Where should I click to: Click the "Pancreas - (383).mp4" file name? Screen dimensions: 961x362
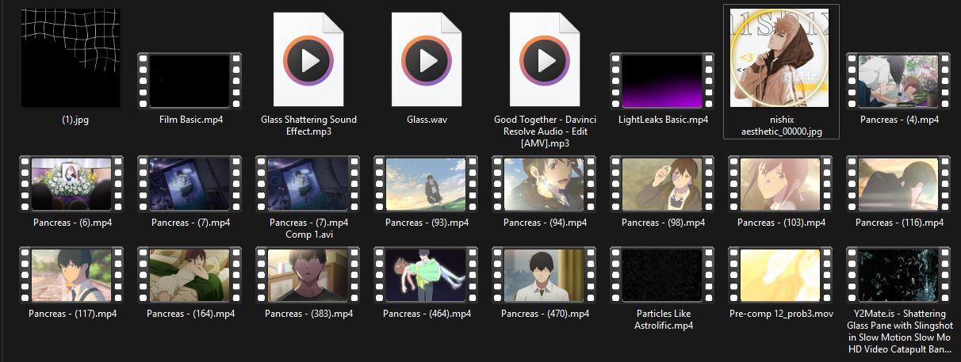point(309,314)
